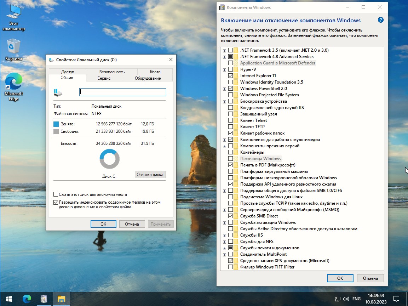Click the disk label text field

pyautogui.click(x=122, y=92)
